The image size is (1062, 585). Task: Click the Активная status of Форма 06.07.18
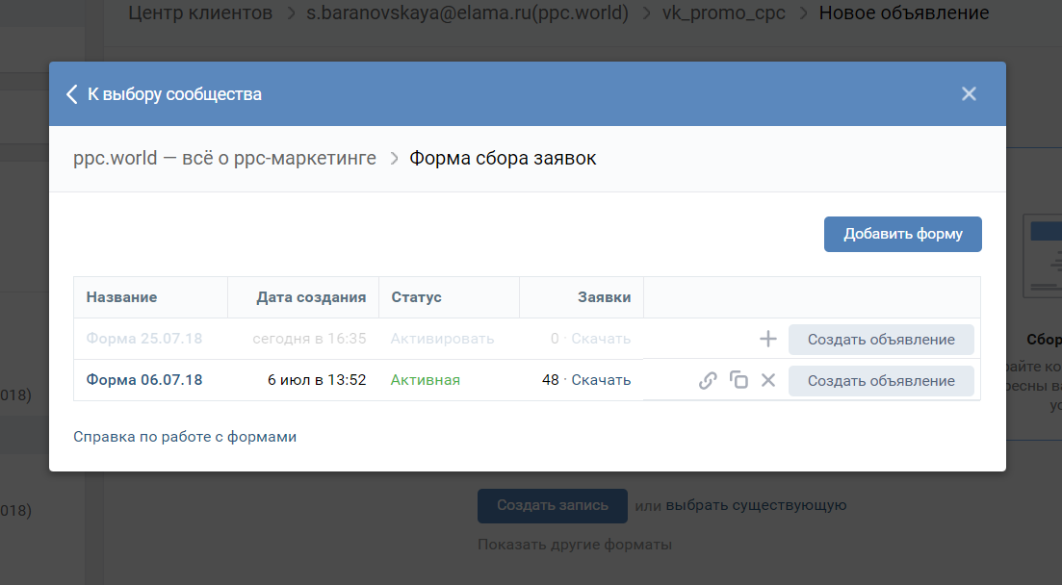[425, 380]
